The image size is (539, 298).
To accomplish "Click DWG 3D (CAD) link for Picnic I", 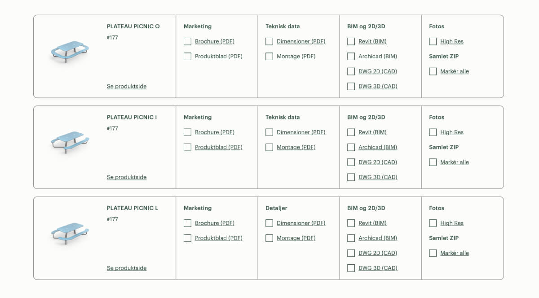I will 378,177.
